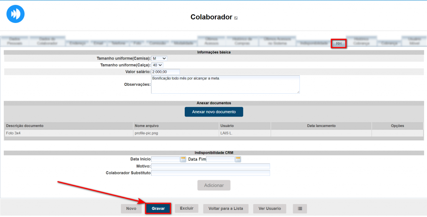Open the Data Início calendar picker

click(183, 159)
